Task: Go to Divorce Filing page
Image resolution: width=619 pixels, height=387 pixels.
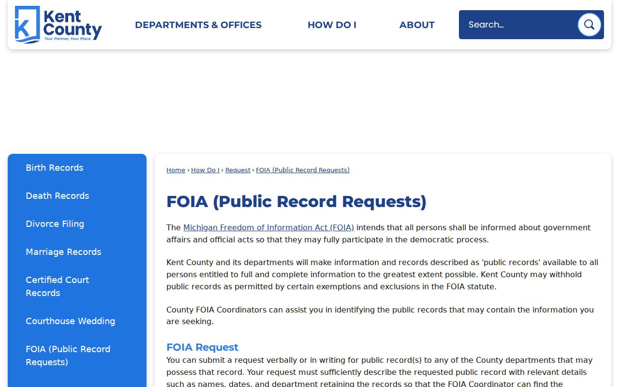Action: coord(55,224)
